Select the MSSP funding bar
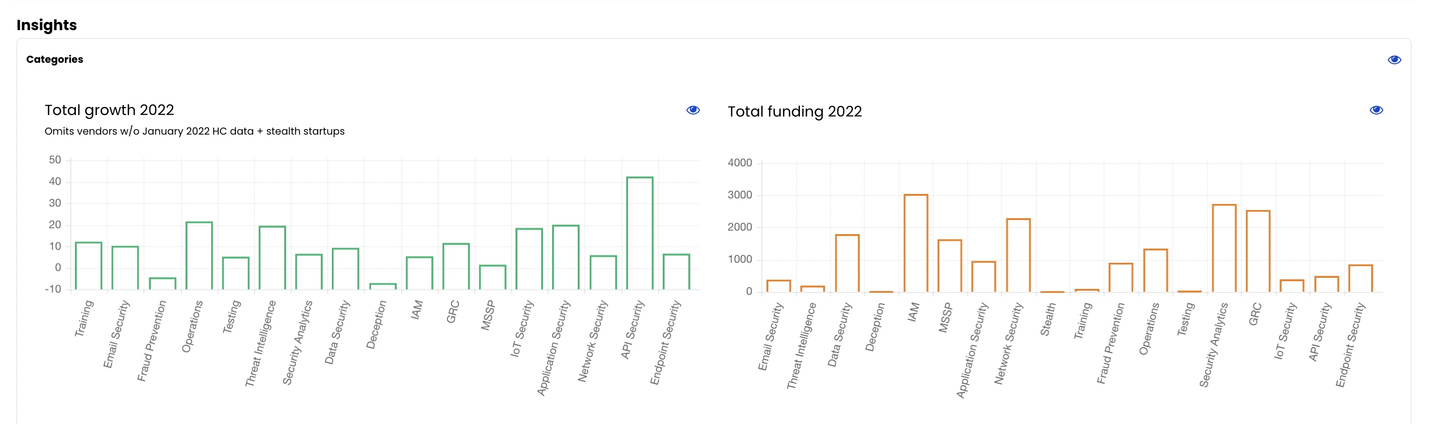 (x=950, y=265)
